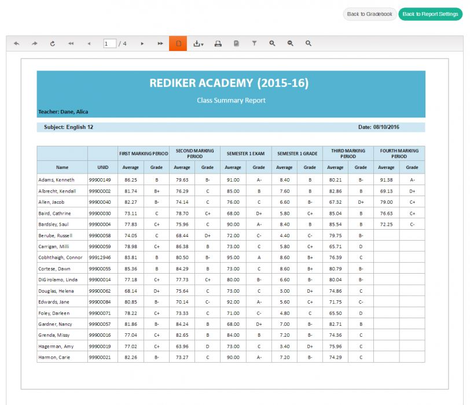Click the UNID 99900149 cell
The height and width of the screenshot is (405, 470).
(103, 180)
